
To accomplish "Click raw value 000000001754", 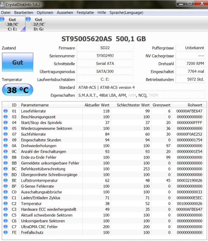I will (189, 140).
